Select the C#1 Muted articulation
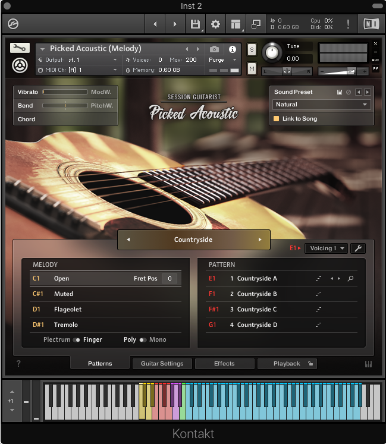 105,294
